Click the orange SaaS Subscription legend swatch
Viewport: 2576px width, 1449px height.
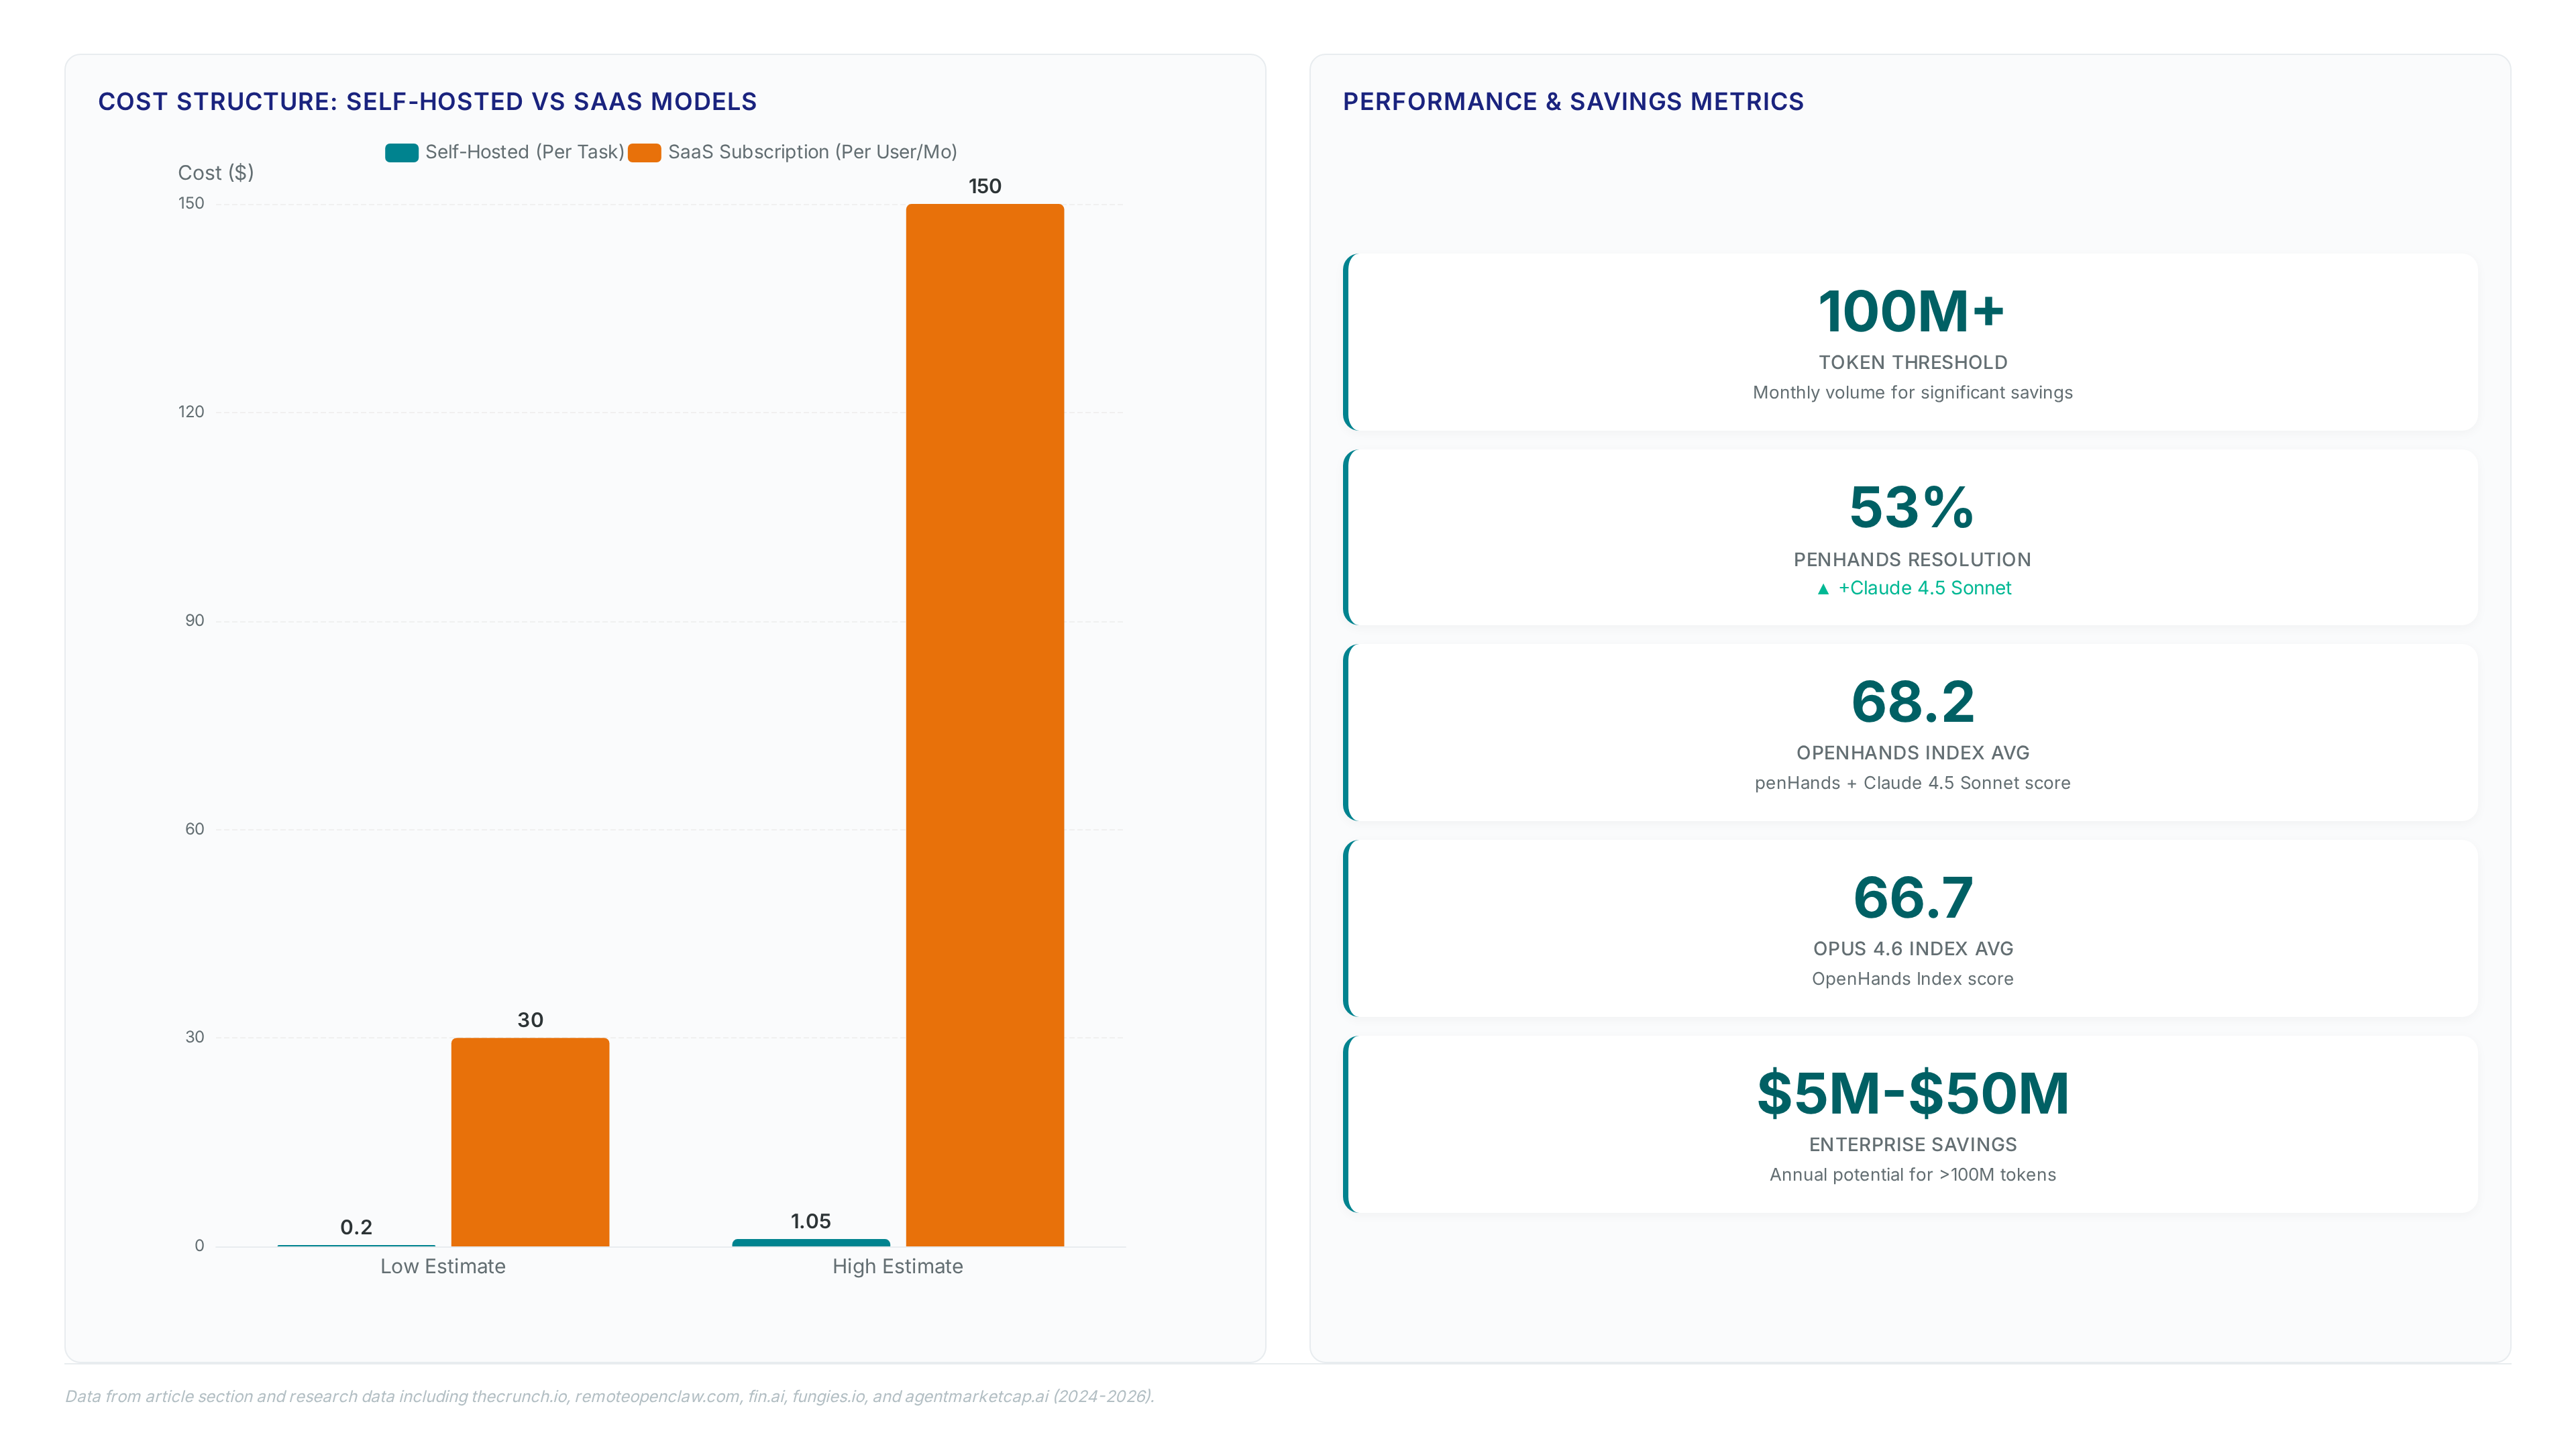645,152
